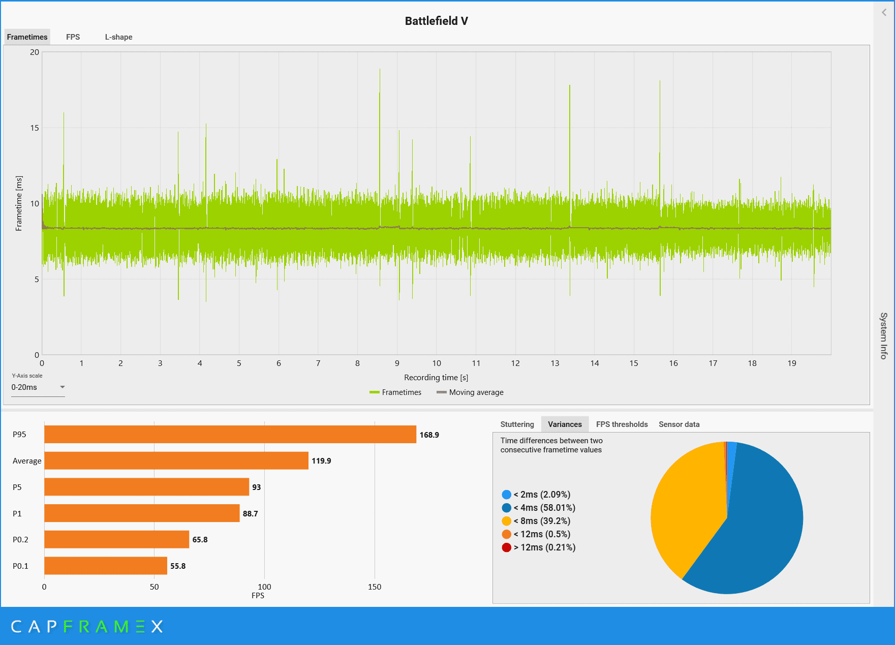Select the P95 bar in FPS chart

tap(230, 435)
